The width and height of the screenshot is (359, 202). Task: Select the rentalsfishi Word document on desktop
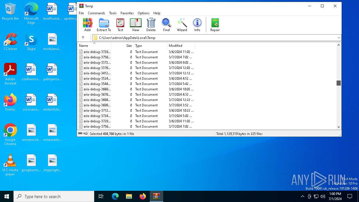pos(52,102)
